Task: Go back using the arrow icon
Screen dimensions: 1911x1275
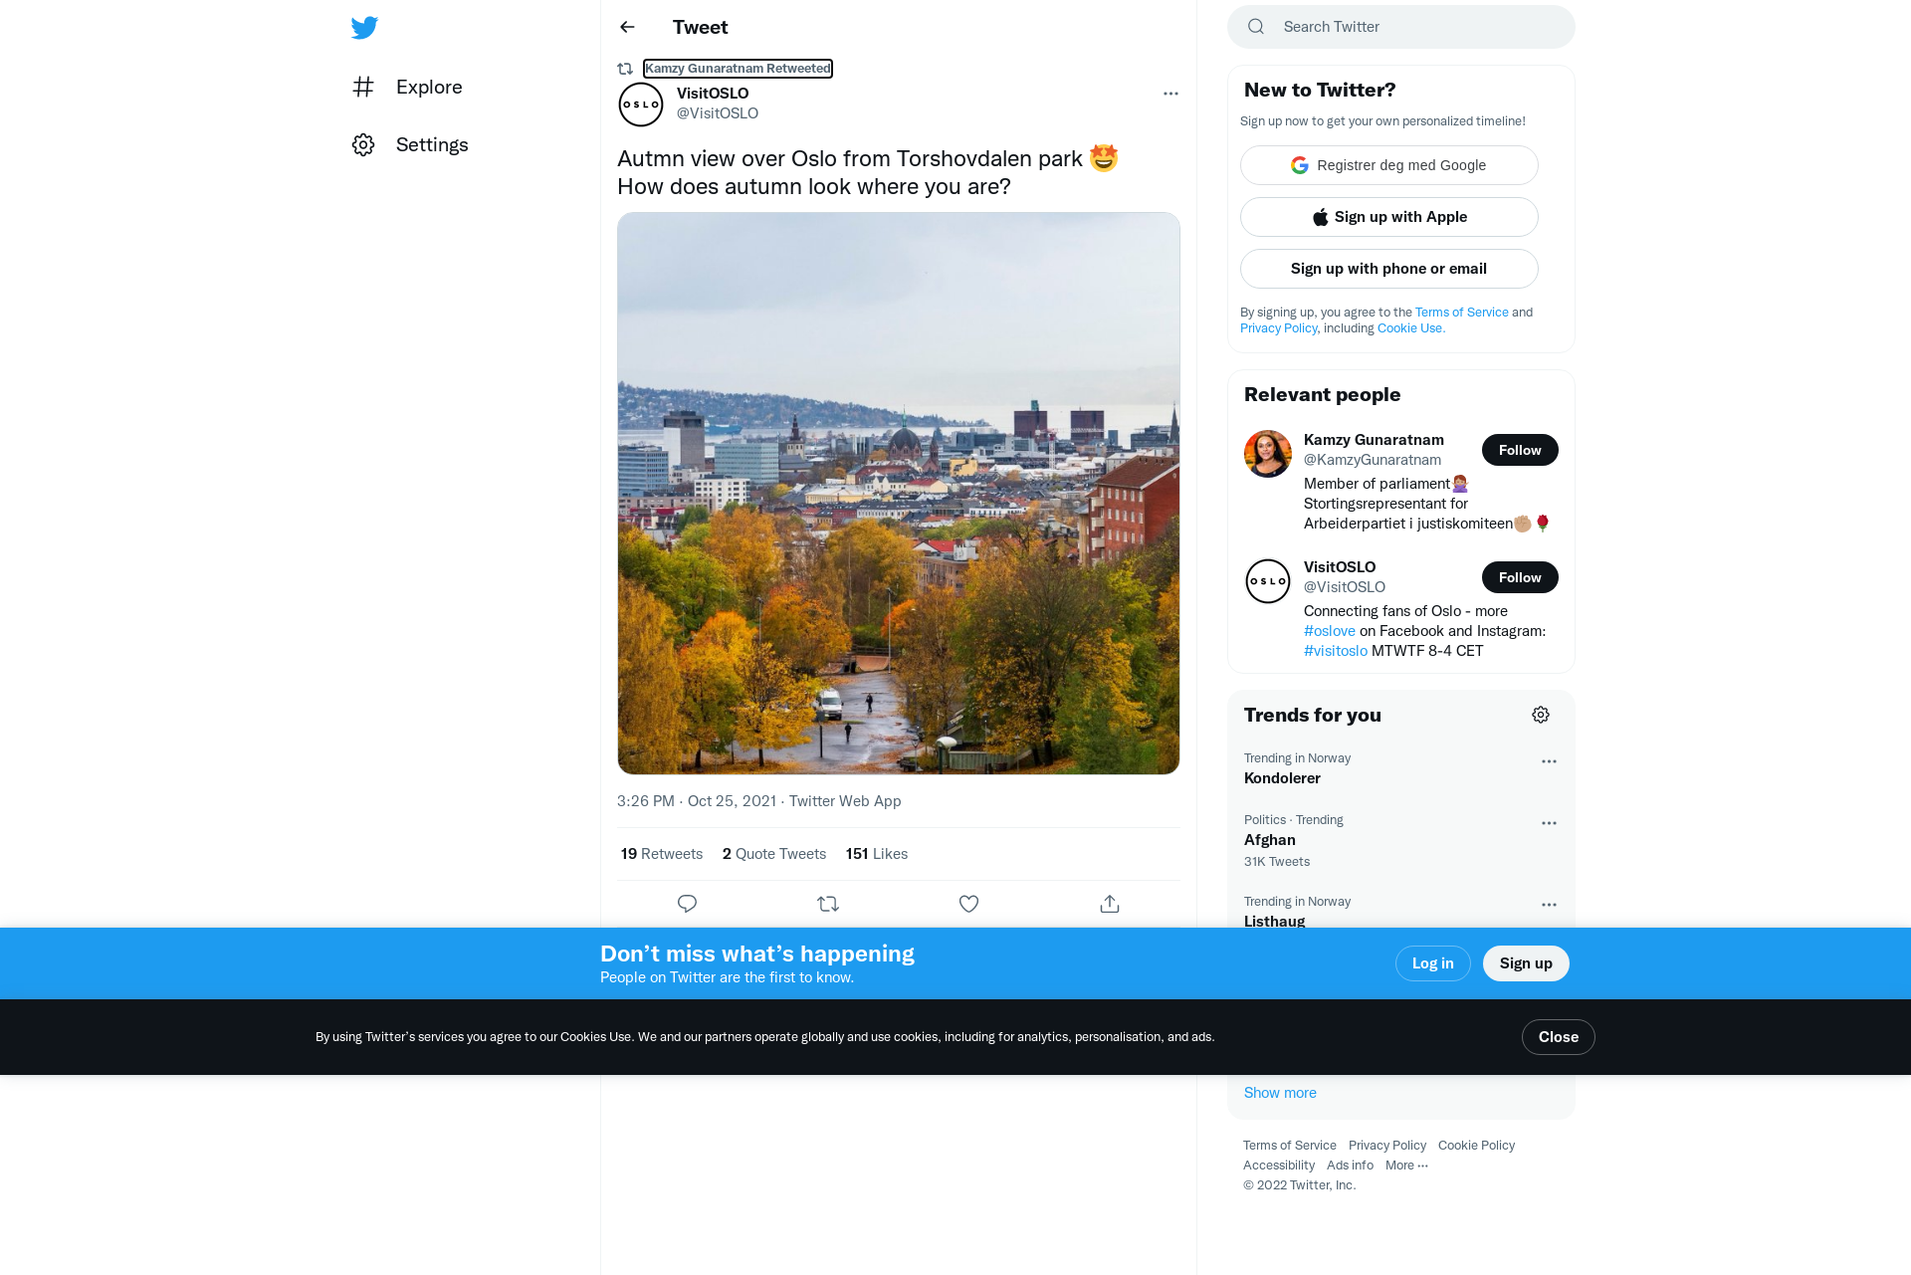Action: click(x=627, y=27)
